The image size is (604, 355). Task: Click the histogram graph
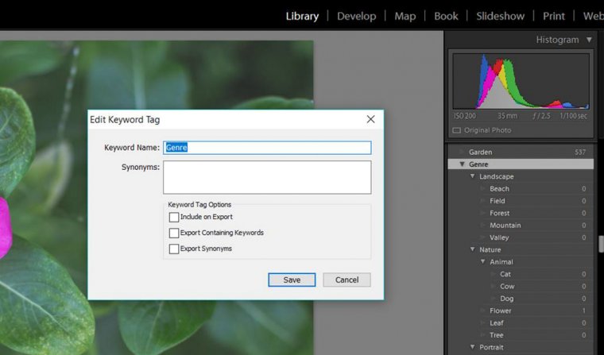pyautogui.click(x=521, y=81)
